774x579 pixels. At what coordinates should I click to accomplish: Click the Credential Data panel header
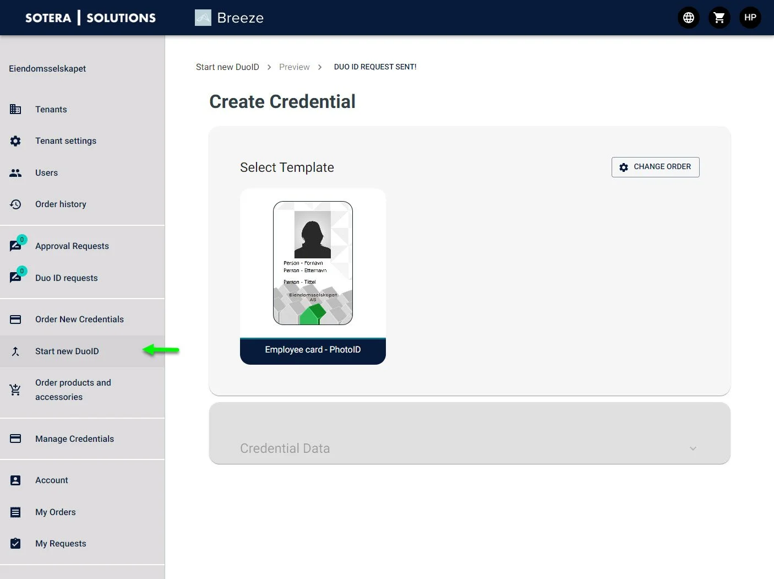click(x=470, y=433)
